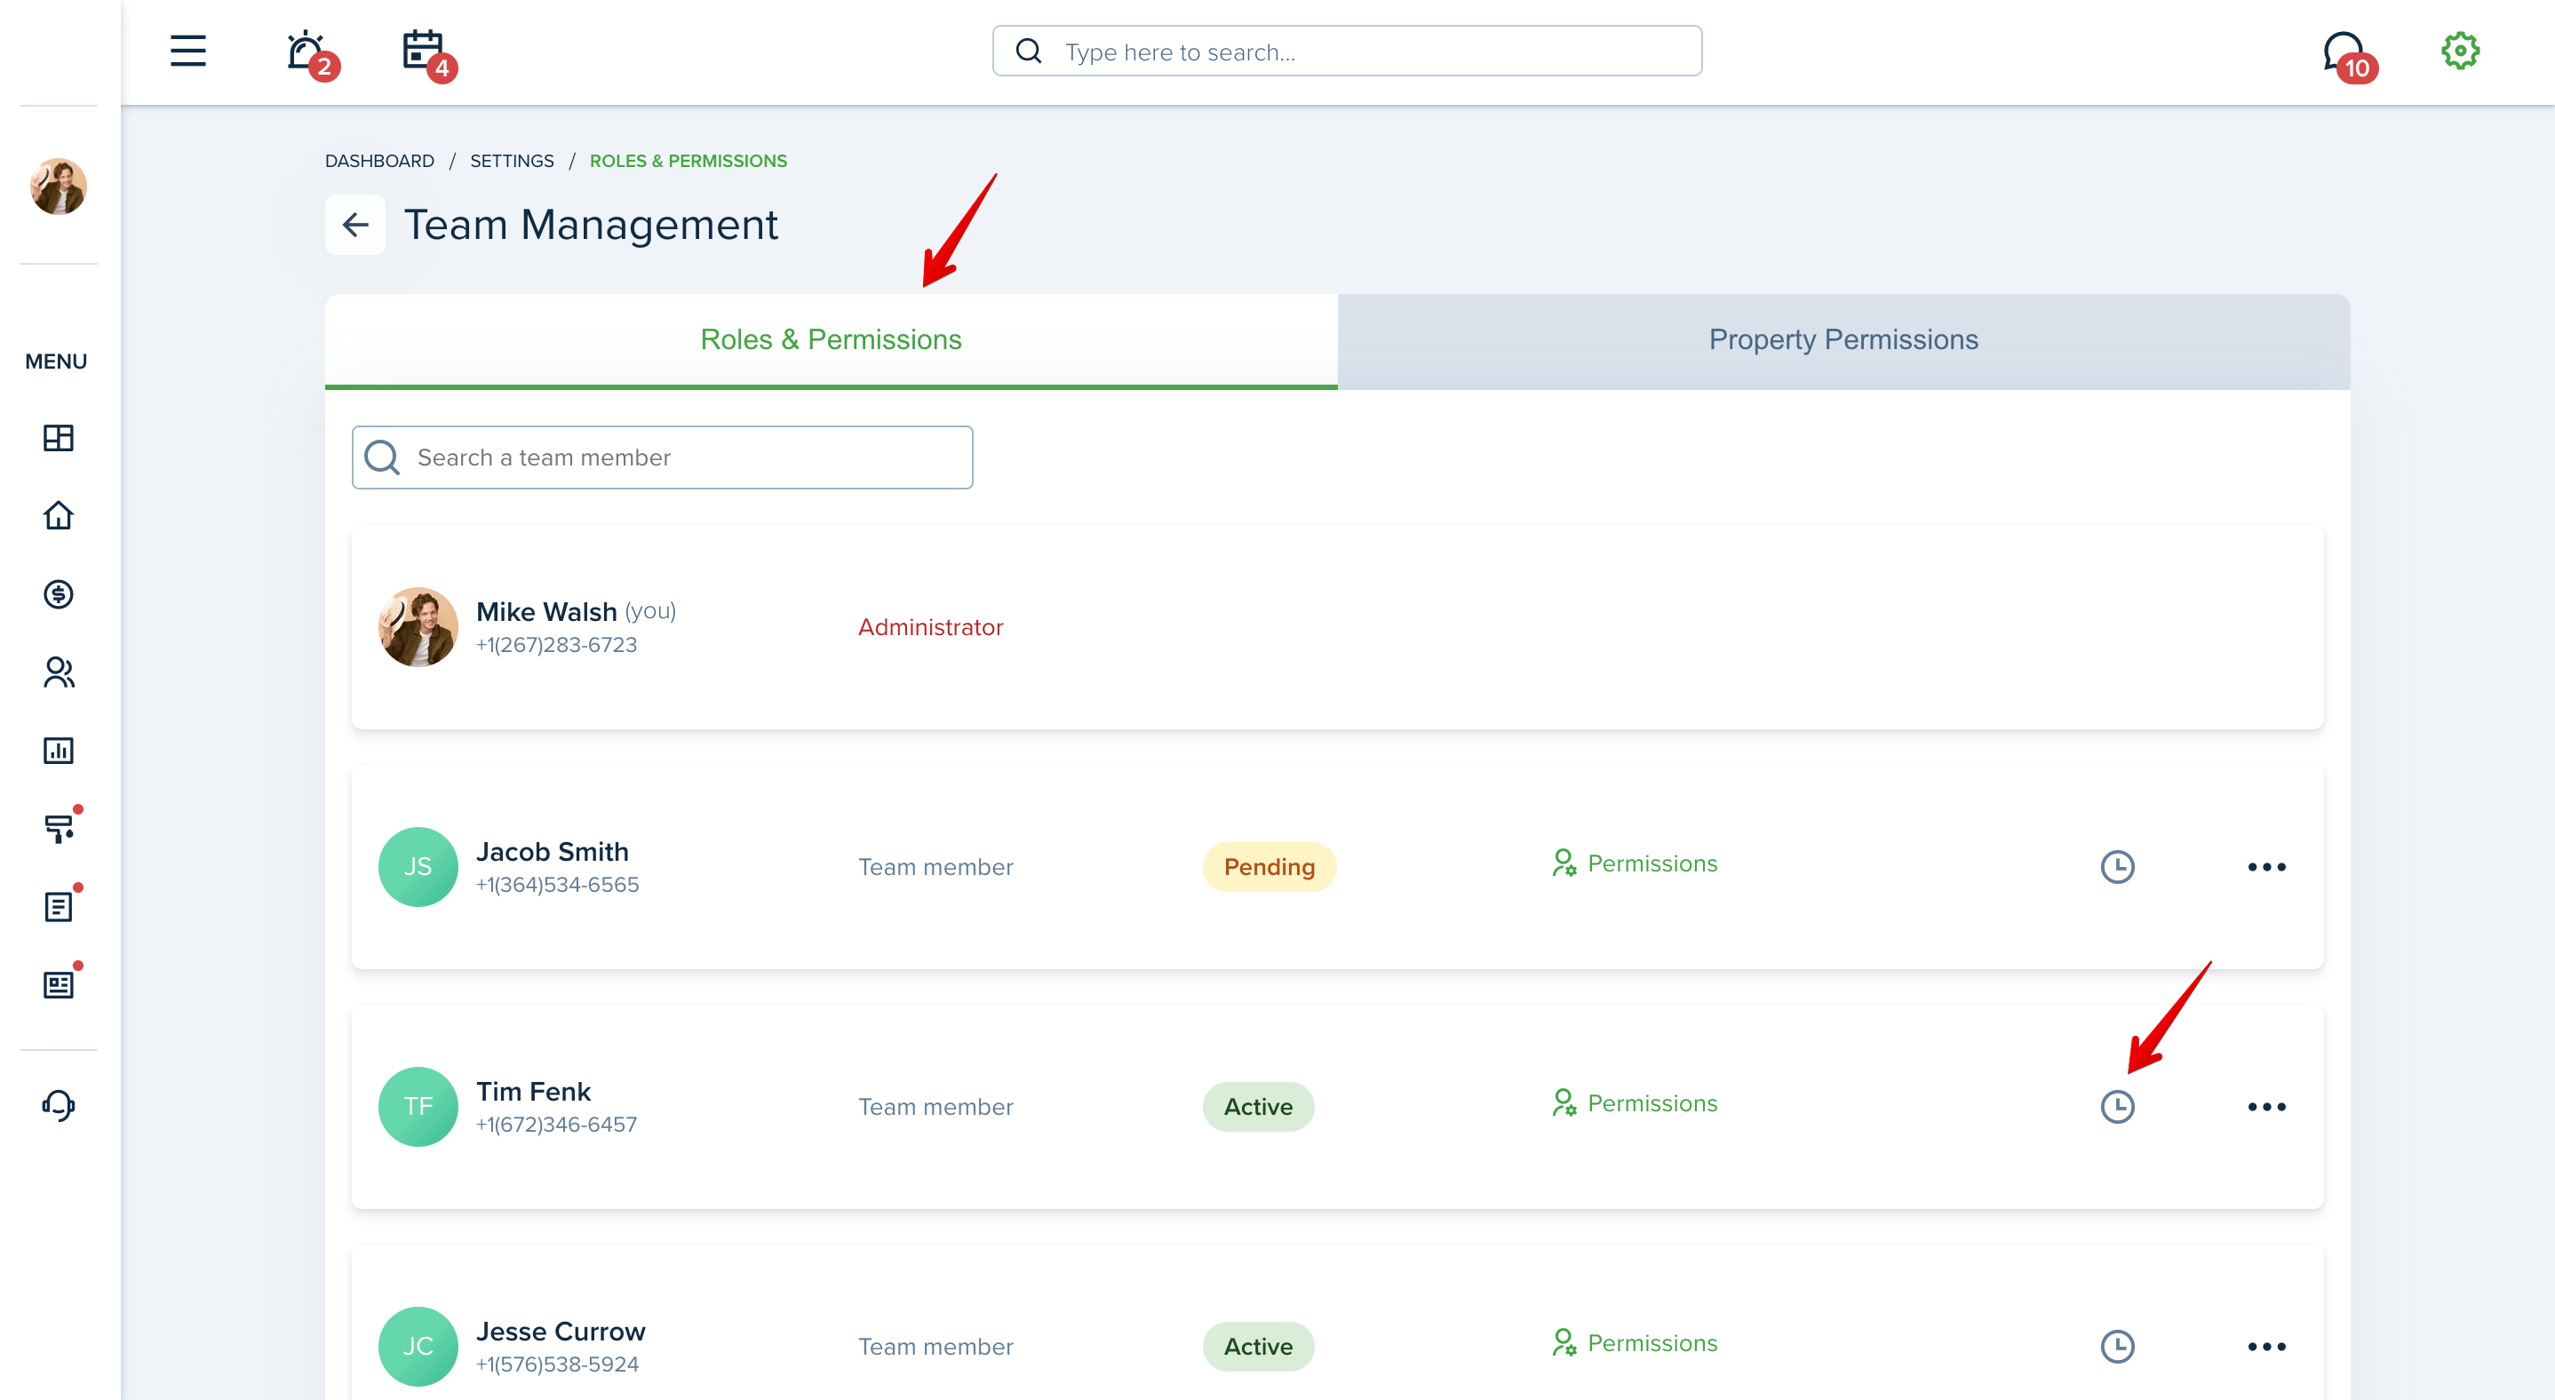This screenshot has height=1400, width=2555.
Task: Click magnifier icon in team member search
Action: click(x=382, y=457)
